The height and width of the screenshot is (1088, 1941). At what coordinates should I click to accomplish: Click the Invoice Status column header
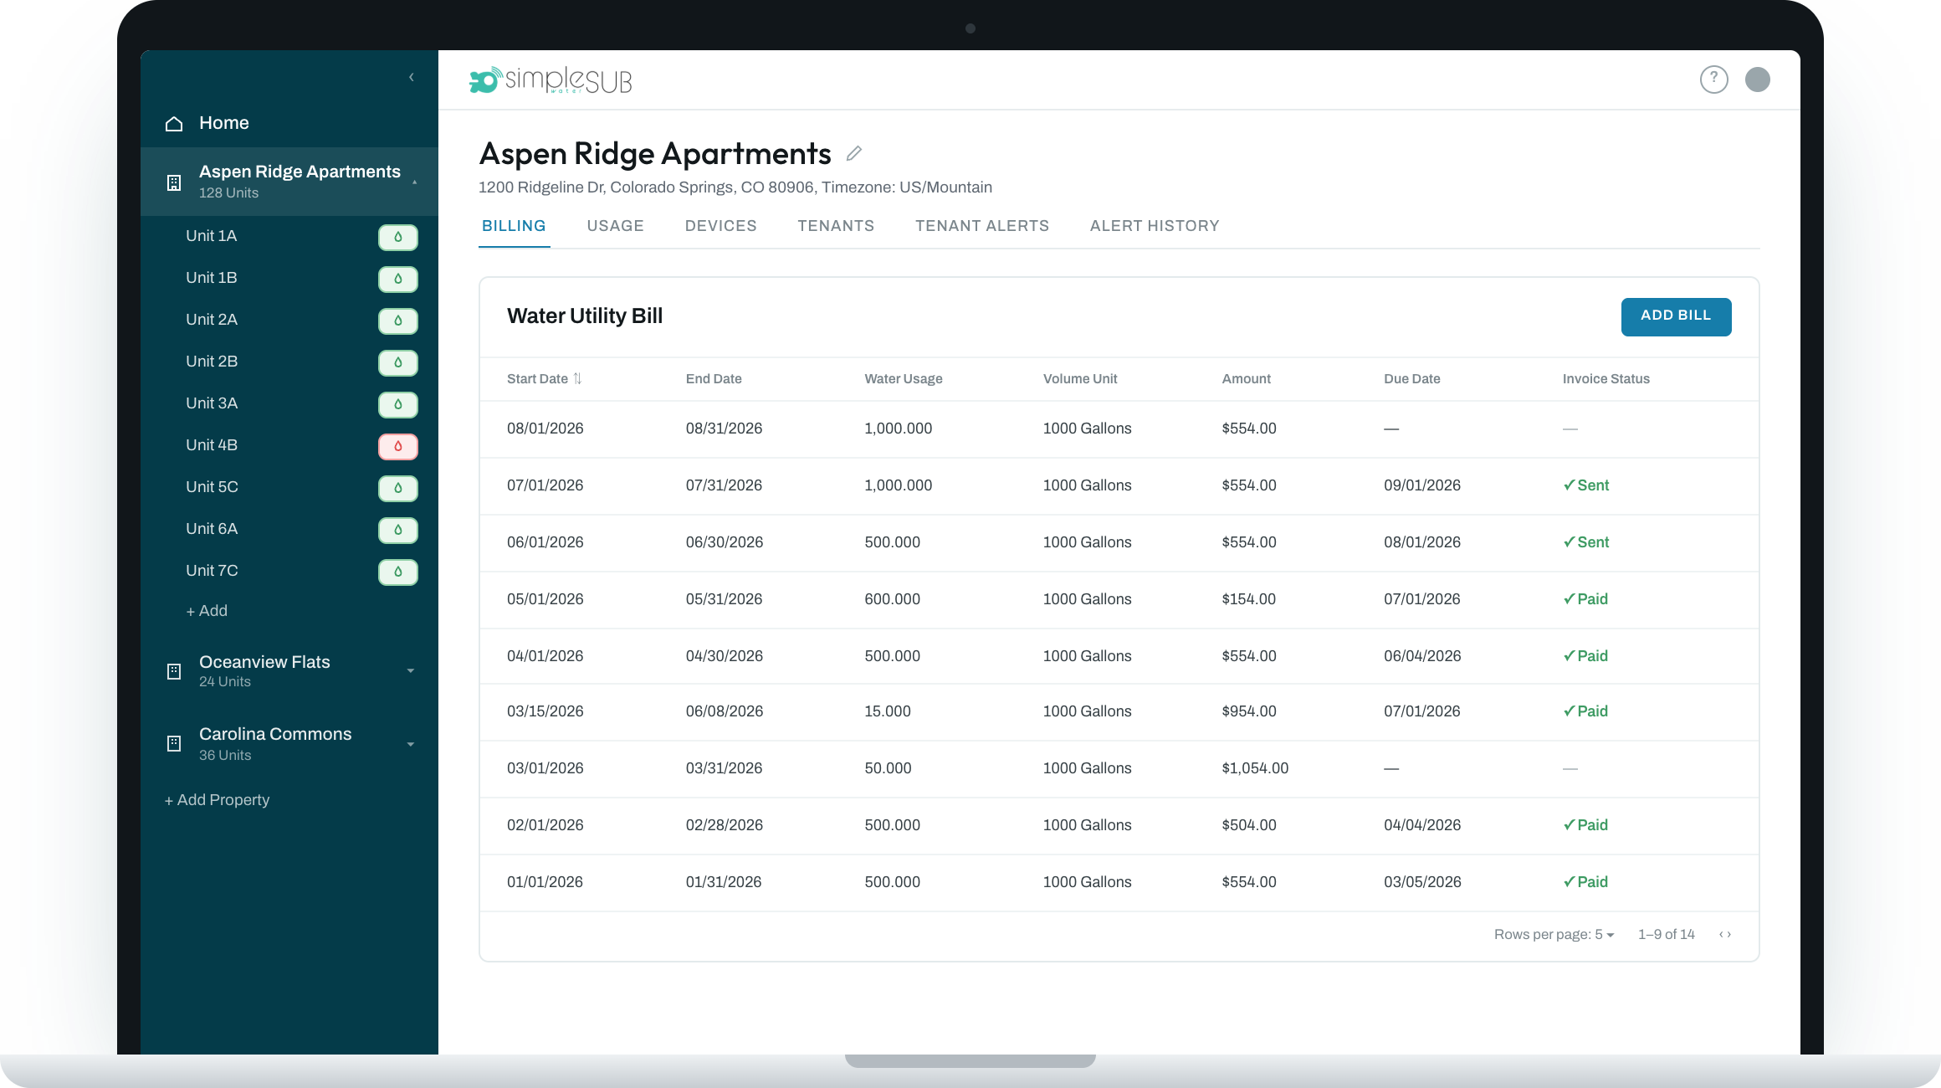(1606, 378)
